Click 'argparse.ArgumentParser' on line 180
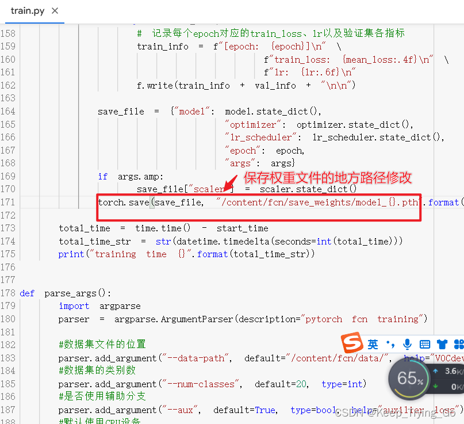This screenshot has height=424, width=464. coord(174,319)
